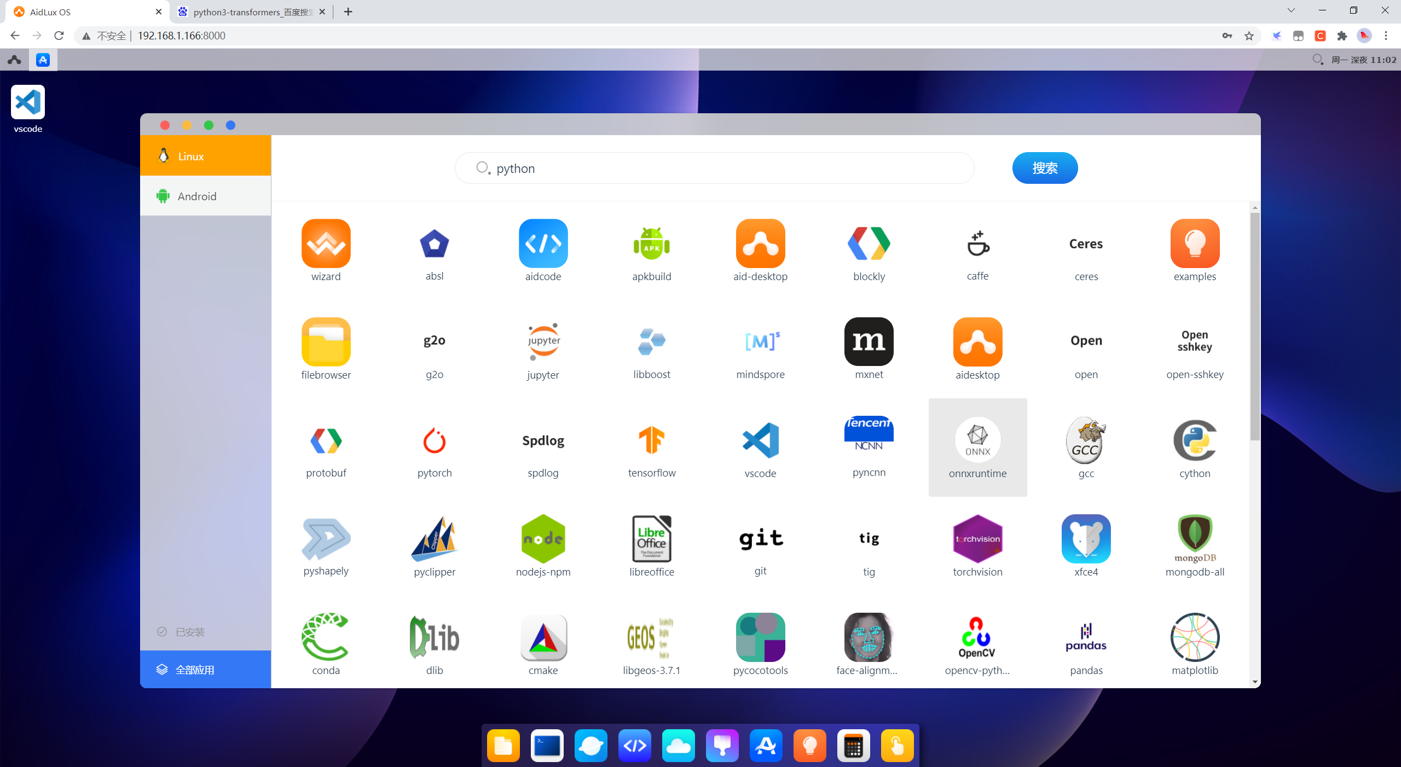Click the AidLux logo in top bar
The height and width of the screenshot is (767, 1401).
pyautogui.click(x=15, y=60)
